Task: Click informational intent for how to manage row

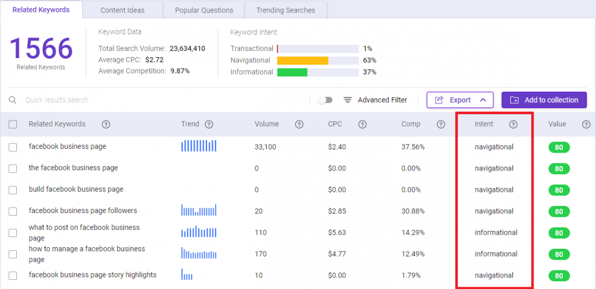Action: click(x=496, y=254)
